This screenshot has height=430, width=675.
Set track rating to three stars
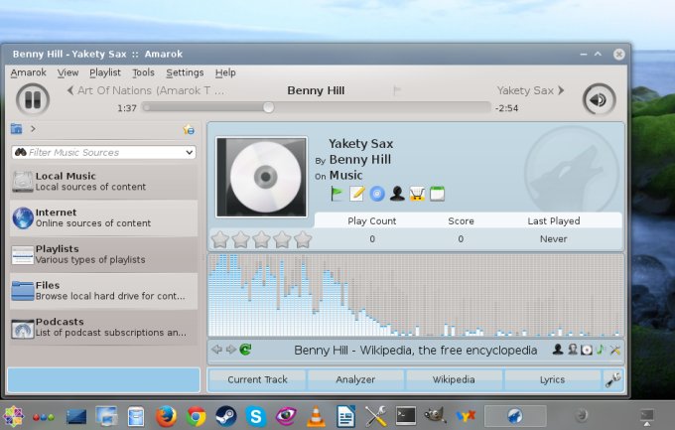261,239
